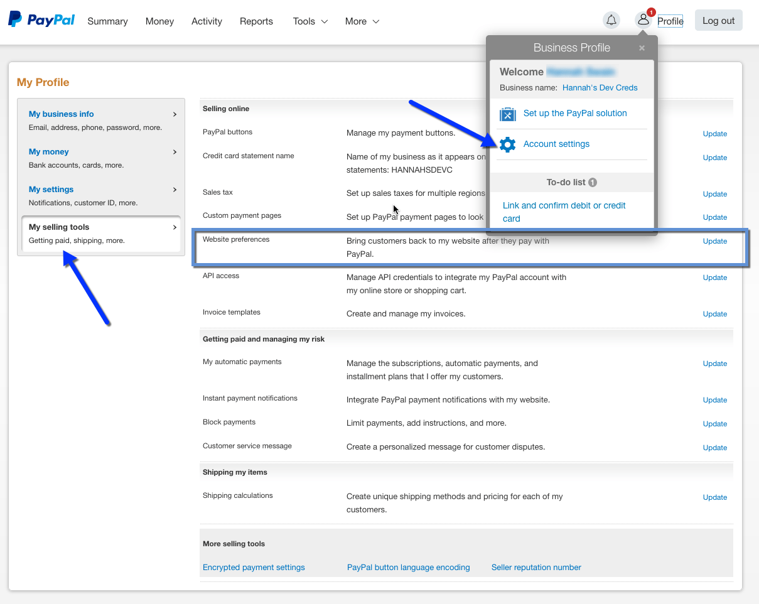Update Website preferences
Image resolution: width=759 pixels, height=604 pixels.
tap(715, 241)
